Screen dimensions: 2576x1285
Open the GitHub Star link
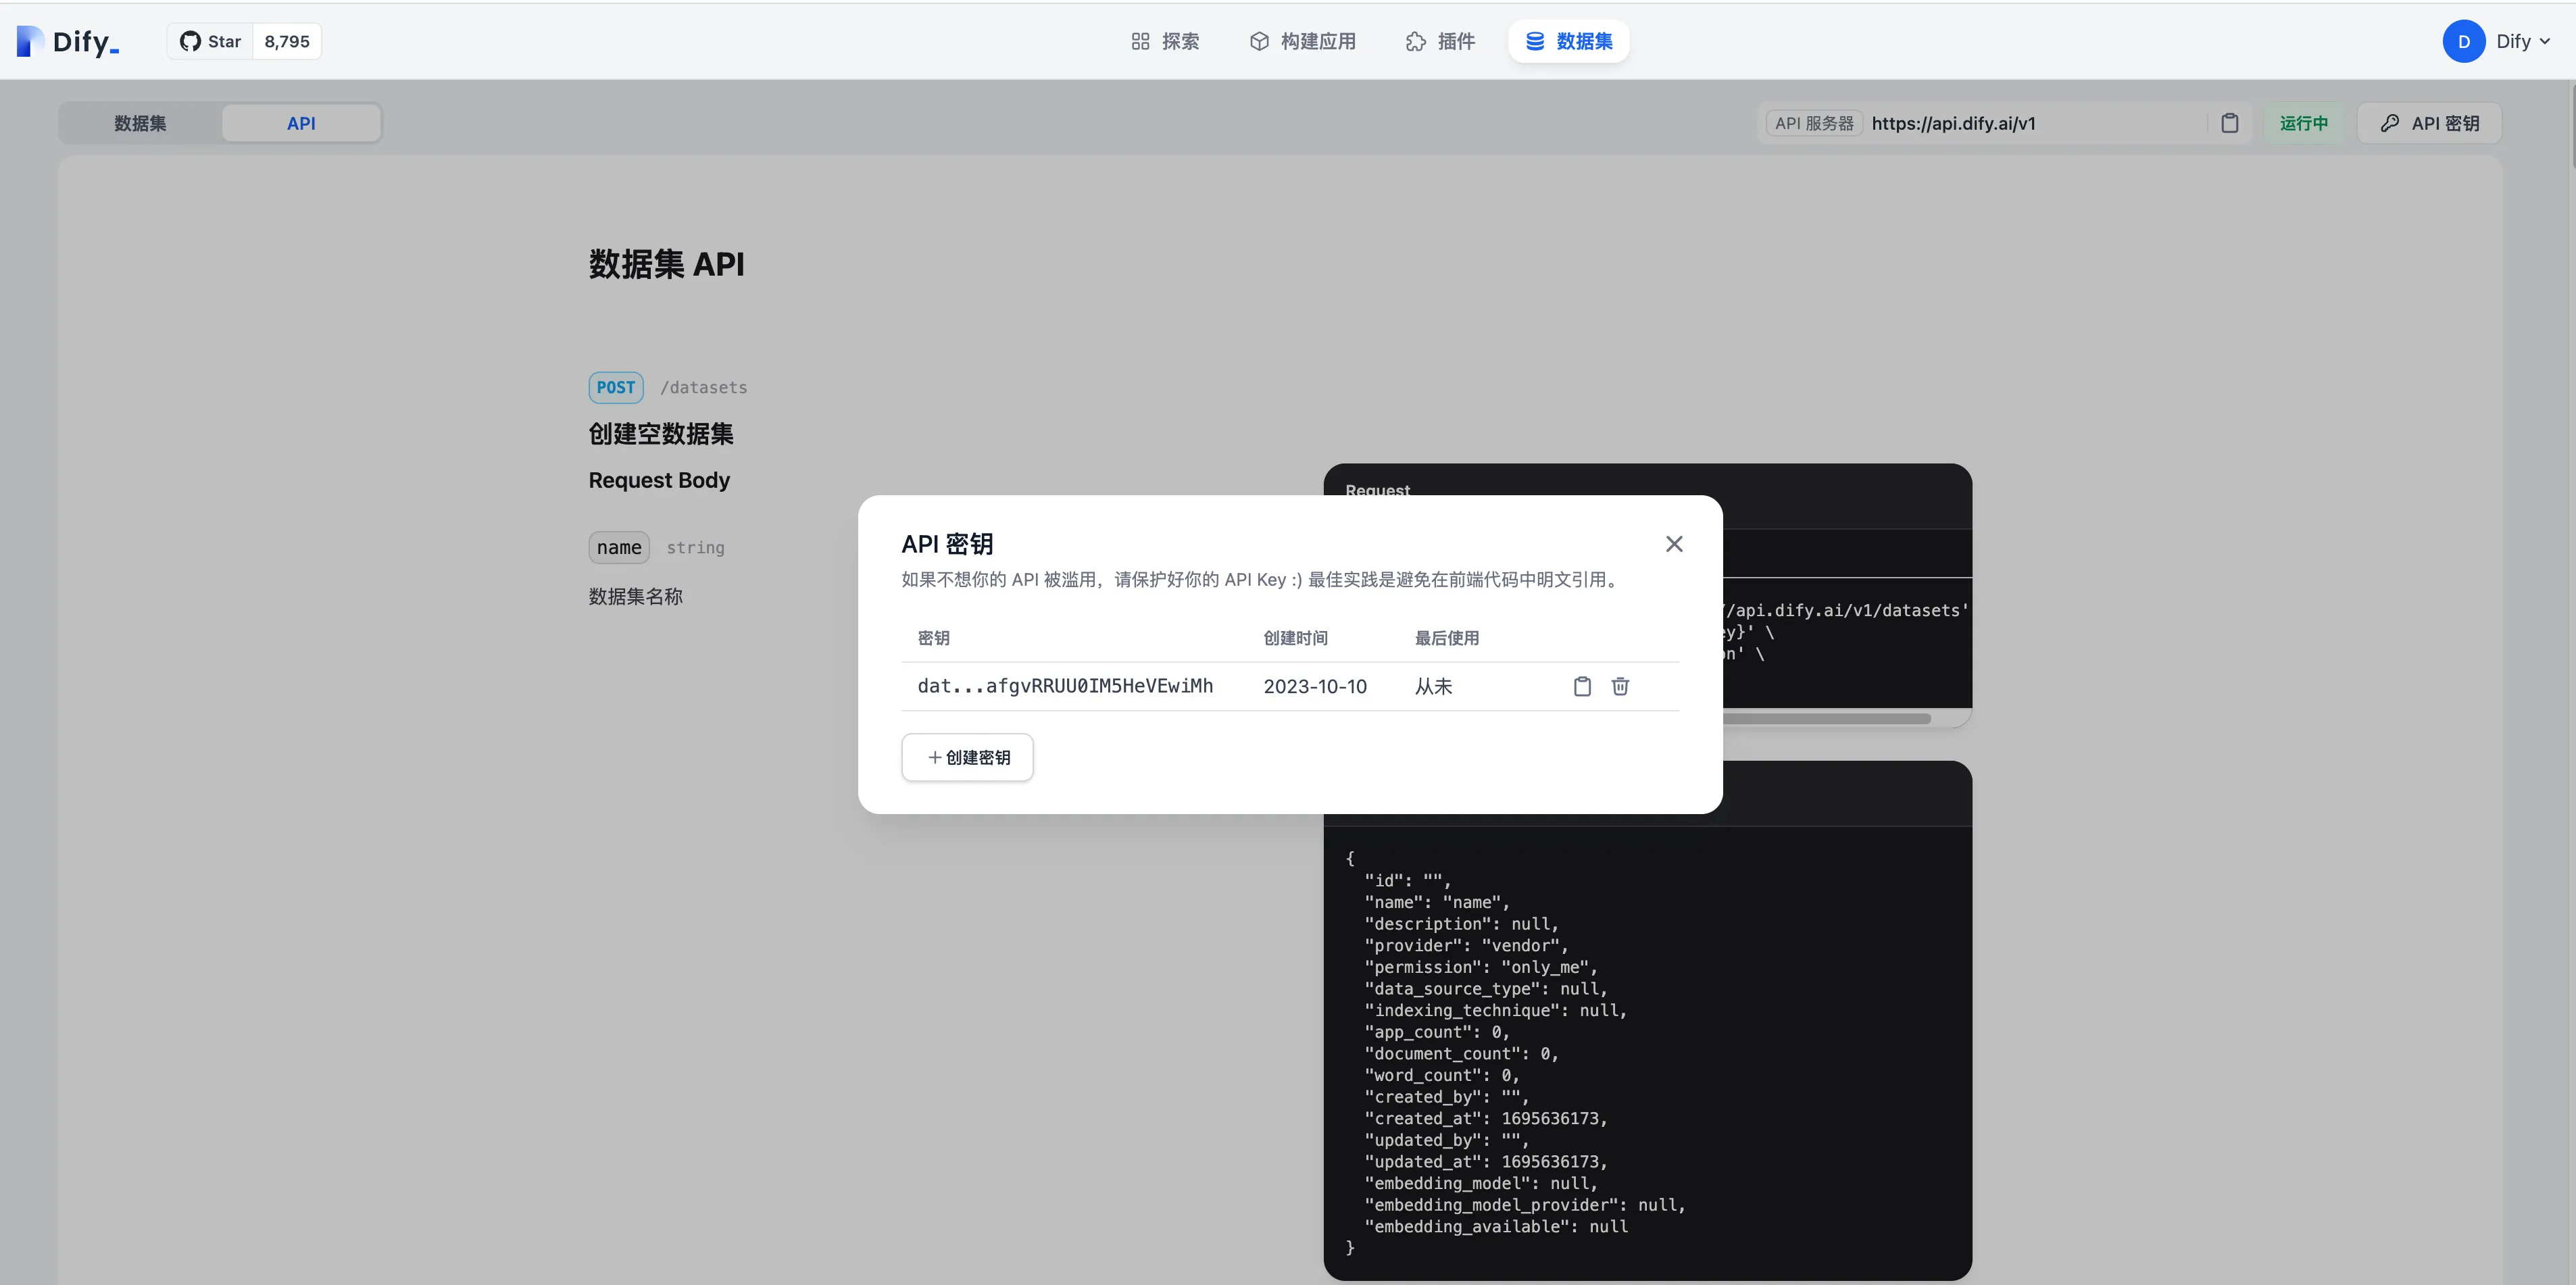211,41
